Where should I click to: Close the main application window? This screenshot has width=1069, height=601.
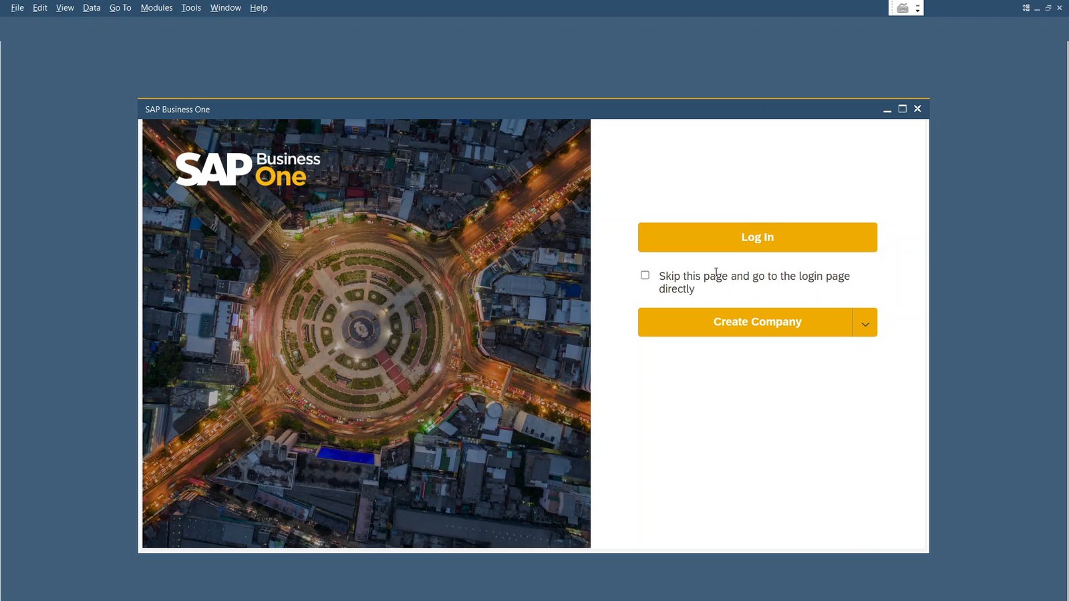pyautogui.click(x=1059, y=8)
